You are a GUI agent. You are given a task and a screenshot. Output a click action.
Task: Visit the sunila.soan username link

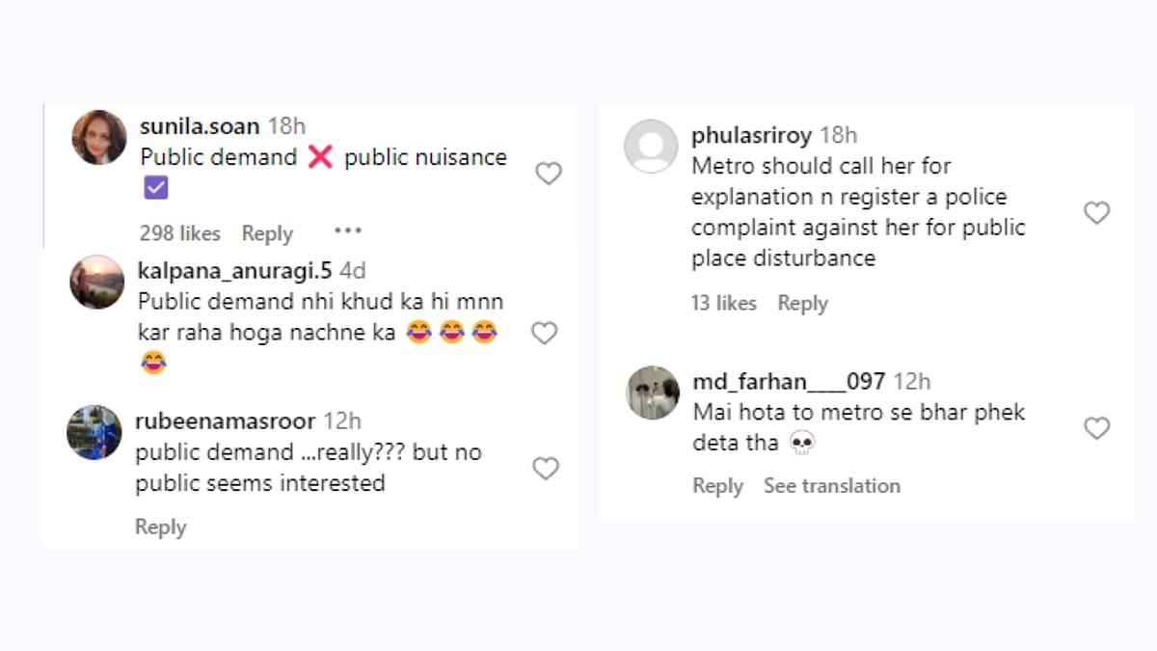click(200, 126)
